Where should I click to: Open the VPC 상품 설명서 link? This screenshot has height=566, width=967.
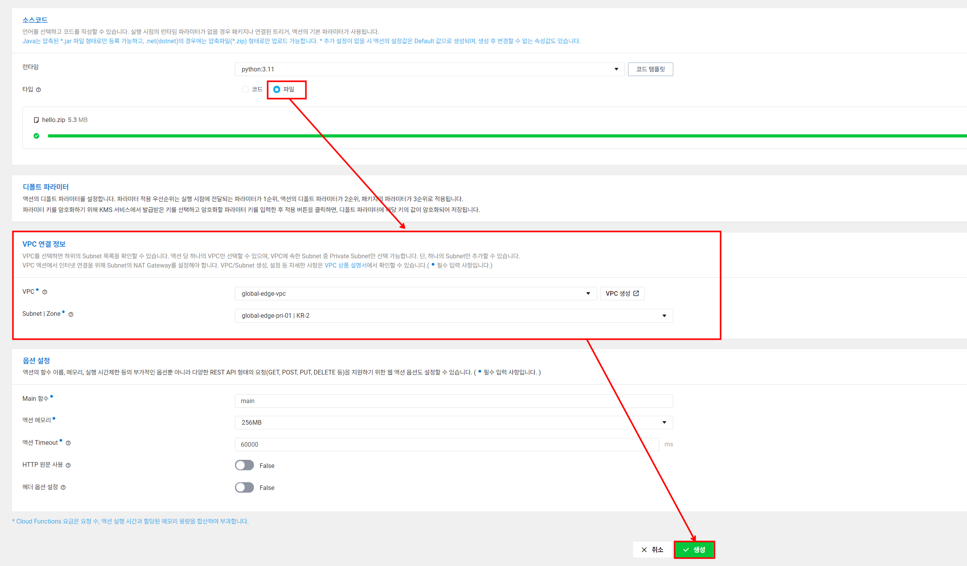tap(345, 266)
